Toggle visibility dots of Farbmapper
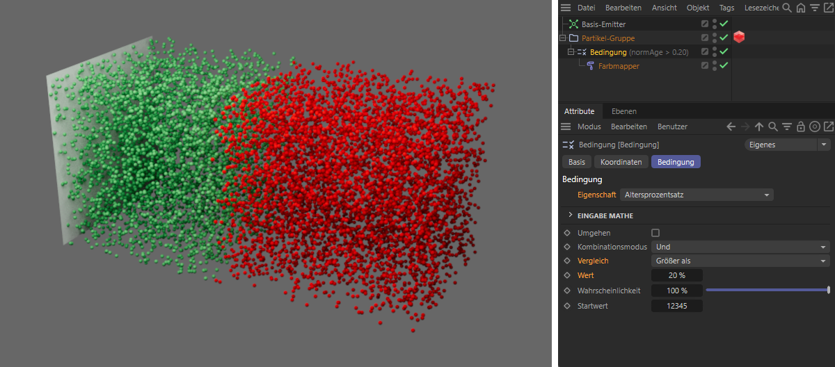 point(715,65)
